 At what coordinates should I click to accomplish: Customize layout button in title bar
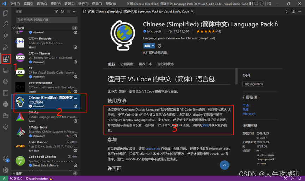269,4
